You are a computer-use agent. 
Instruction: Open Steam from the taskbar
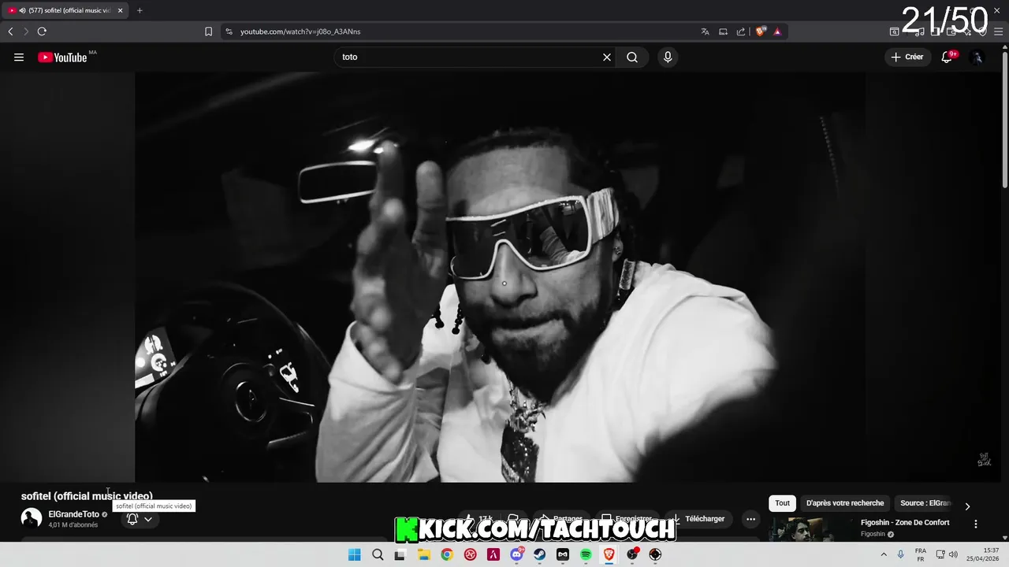(540, 554)
